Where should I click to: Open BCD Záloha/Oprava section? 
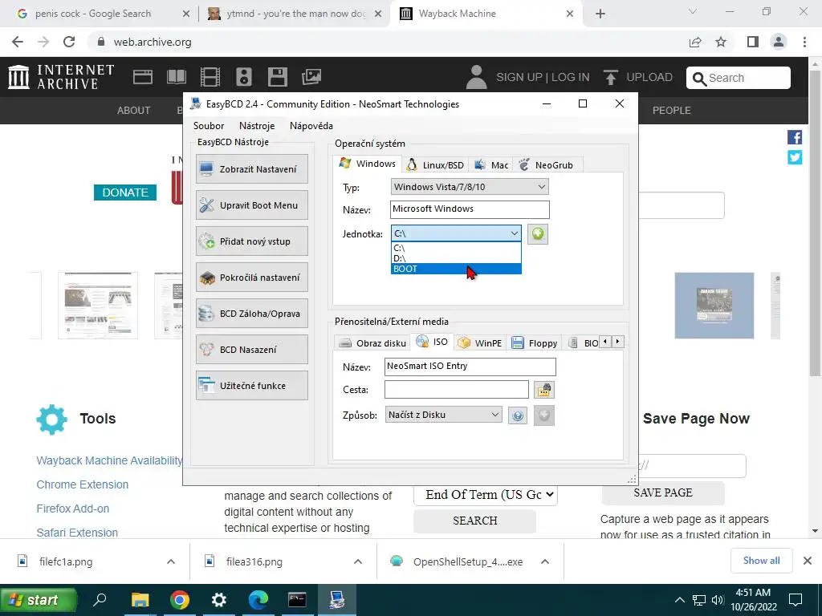[251, 314]
